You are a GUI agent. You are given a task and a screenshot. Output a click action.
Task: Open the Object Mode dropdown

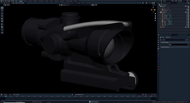pyautogui.click(x=8, y=3)
